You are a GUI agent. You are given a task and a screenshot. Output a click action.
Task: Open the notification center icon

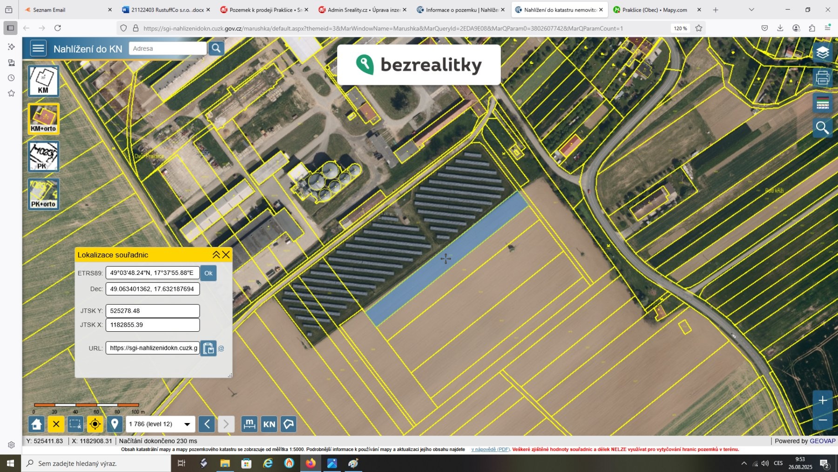point(824,463)
